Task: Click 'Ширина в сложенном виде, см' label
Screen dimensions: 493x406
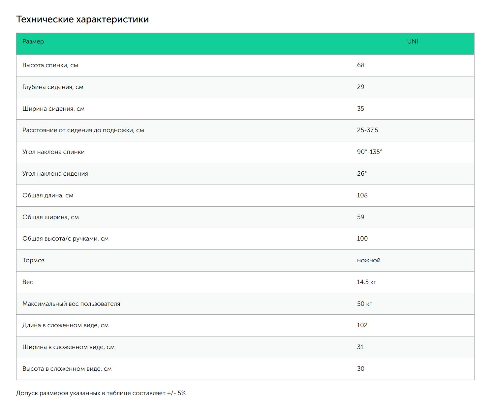Action: [x=68, y=347]
